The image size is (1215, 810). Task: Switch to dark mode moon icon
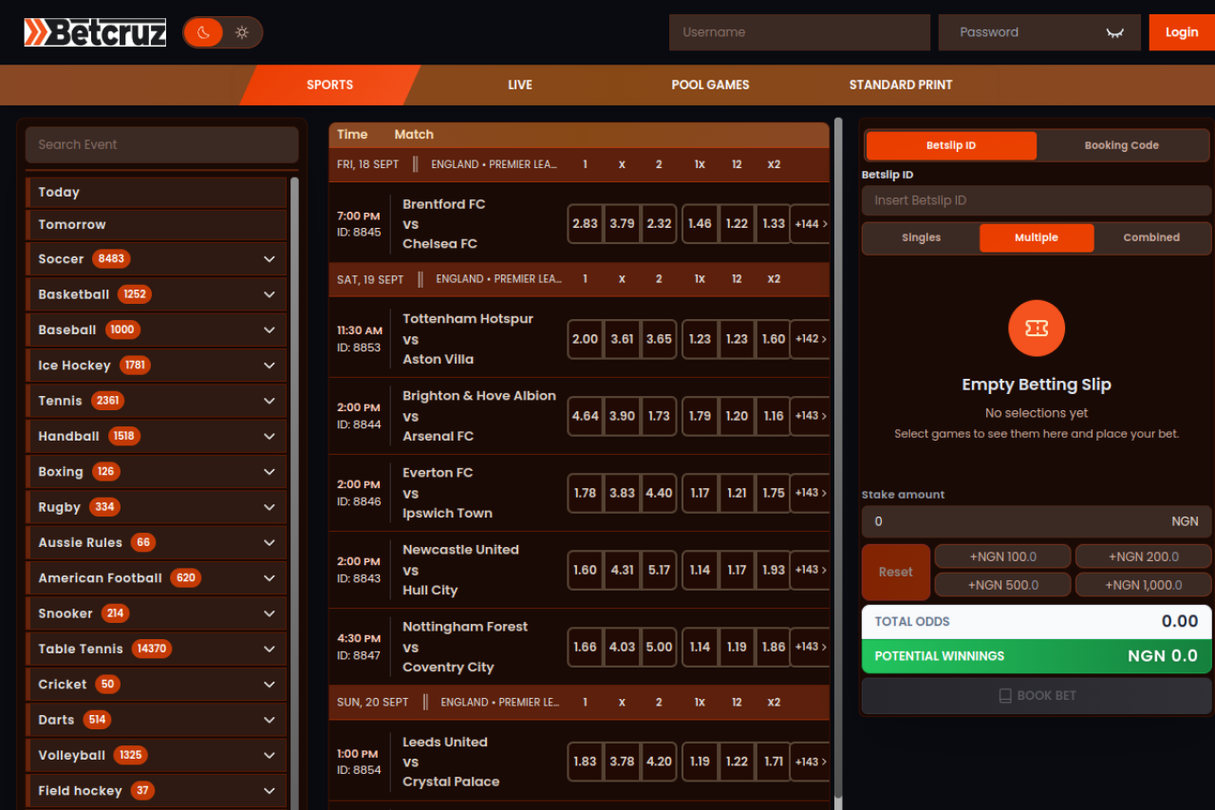point(203,32)
